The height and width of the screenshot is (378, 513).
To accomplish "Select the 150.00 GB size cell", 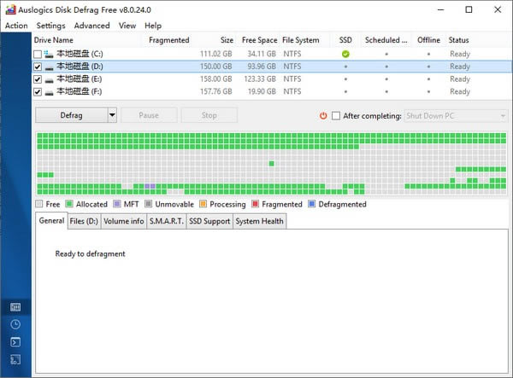I will 216,67.
